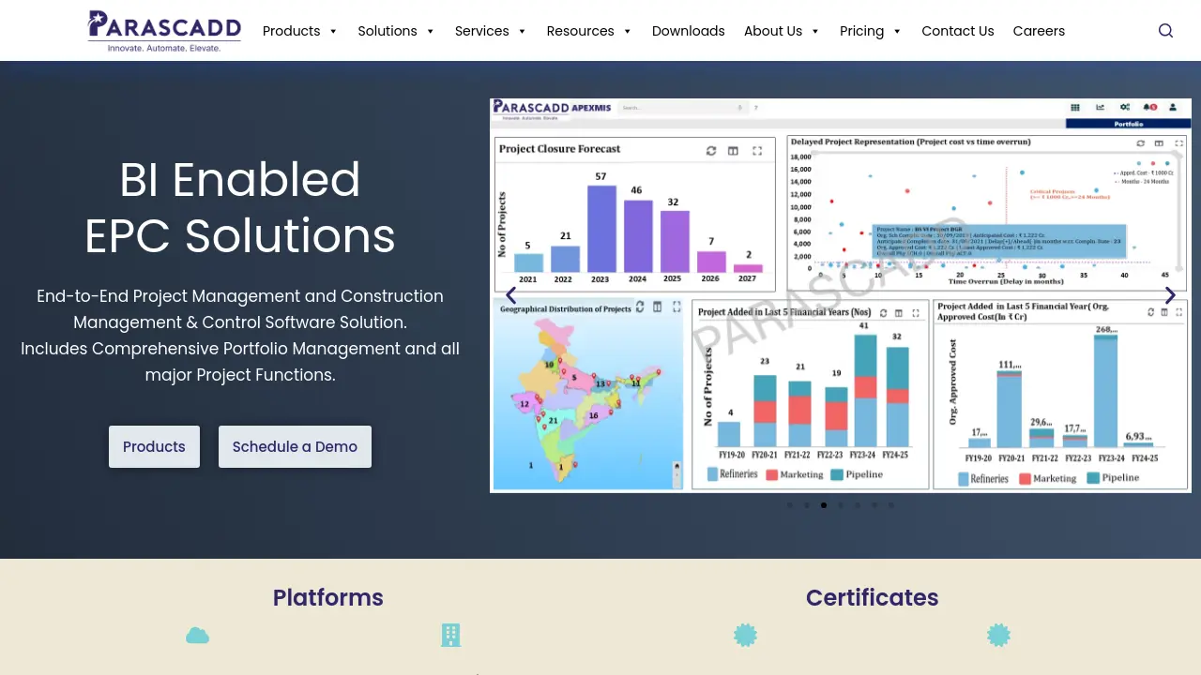
Task: Open the Downloads menu item
Action: click(x=689, y=31)
